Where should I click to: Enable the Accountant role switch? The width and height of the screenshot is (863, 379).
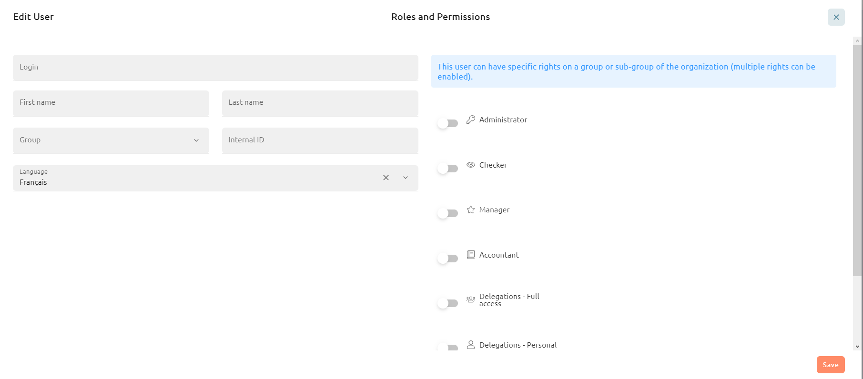(447, 259)
